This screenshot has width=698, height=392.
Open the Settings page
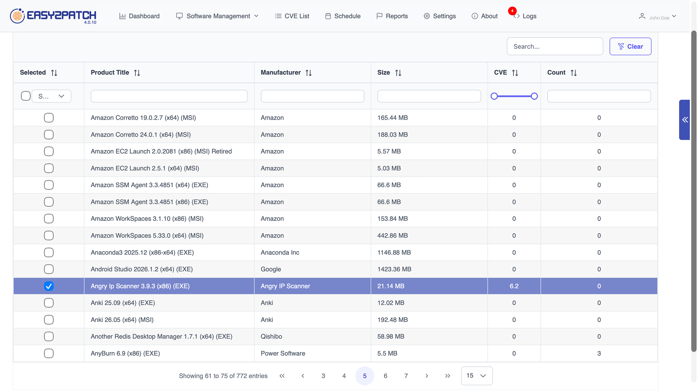[440, 16]
